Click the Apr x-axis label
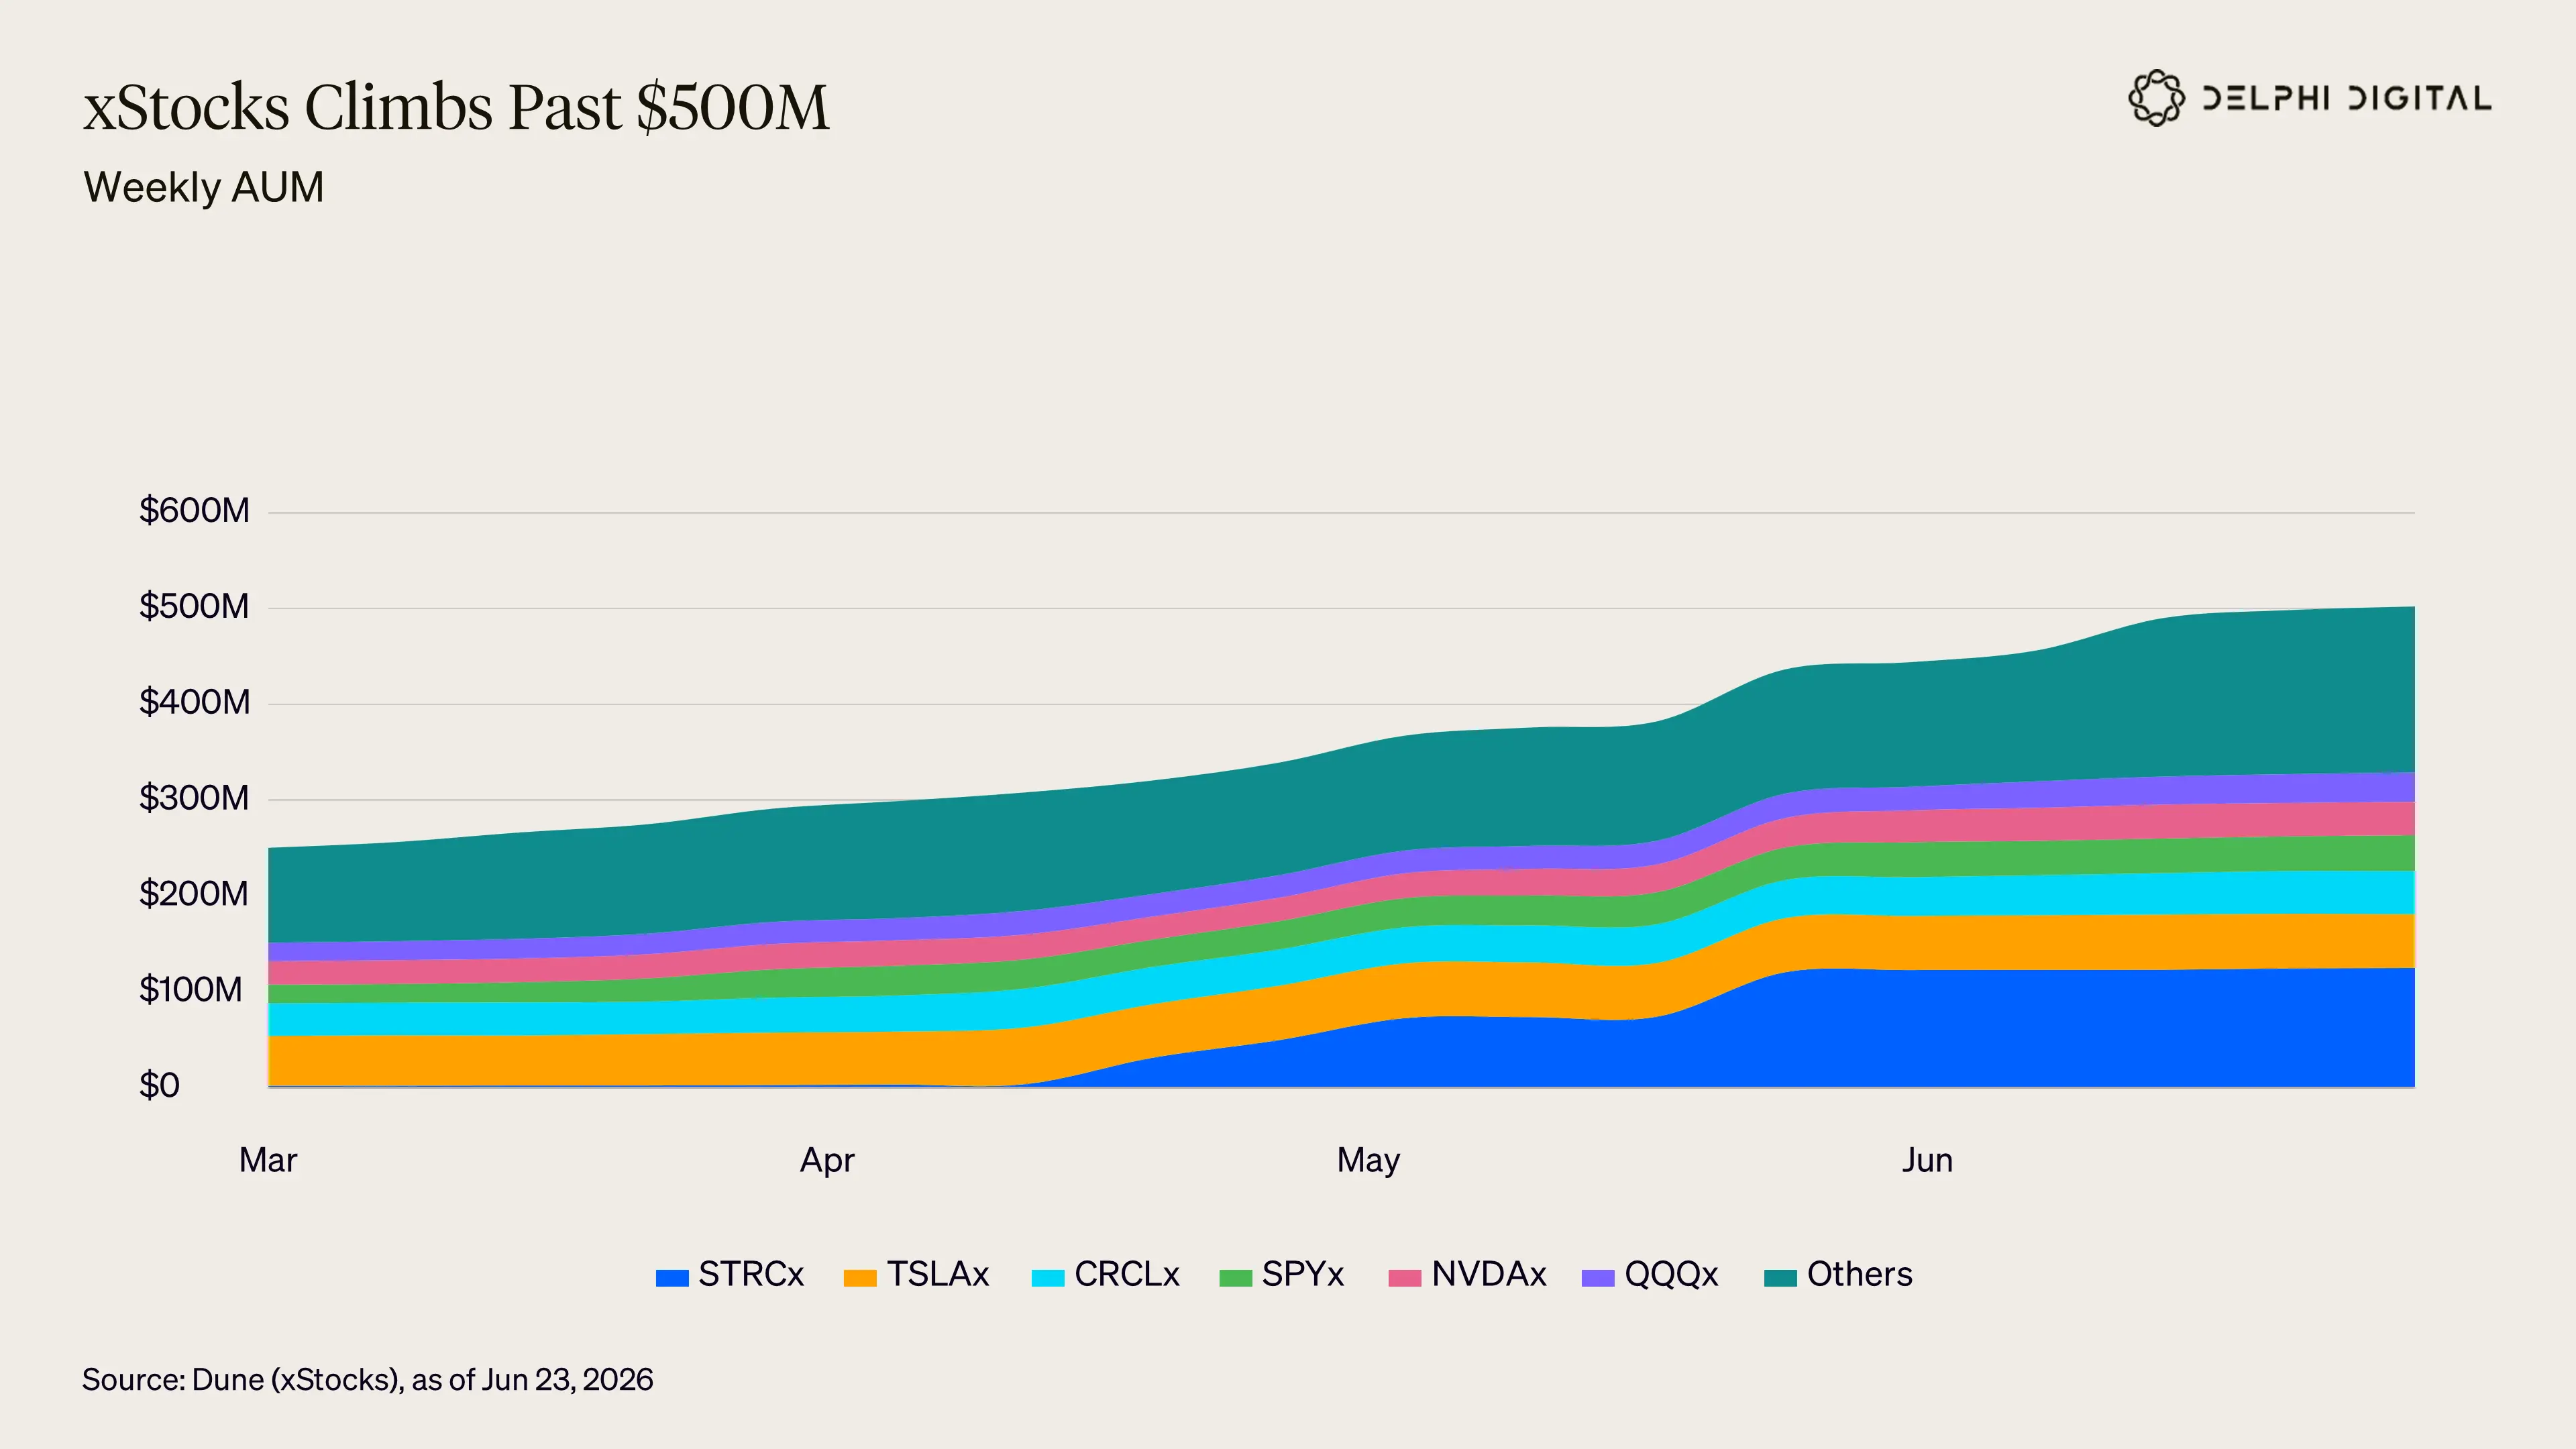The width and height of the screenshot is (2576, 1449). tap(827, 1161)
